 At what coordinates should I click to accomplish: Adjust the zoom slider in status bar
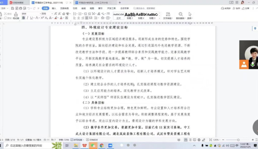tap(238, 140)
